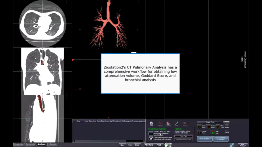Click the Trim Path button

pos(183,136)
